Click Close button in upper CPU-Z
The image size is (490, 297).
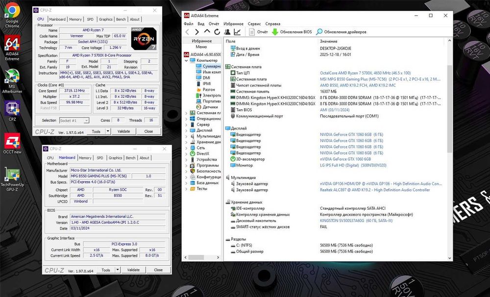pyautogui.click(x=149, y=131)
